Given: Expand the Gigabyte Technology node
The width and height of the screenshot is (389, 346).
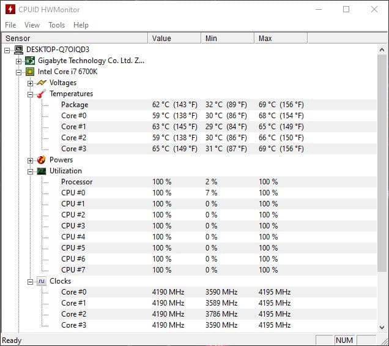Looking at the screenshot, I should 19,61.
